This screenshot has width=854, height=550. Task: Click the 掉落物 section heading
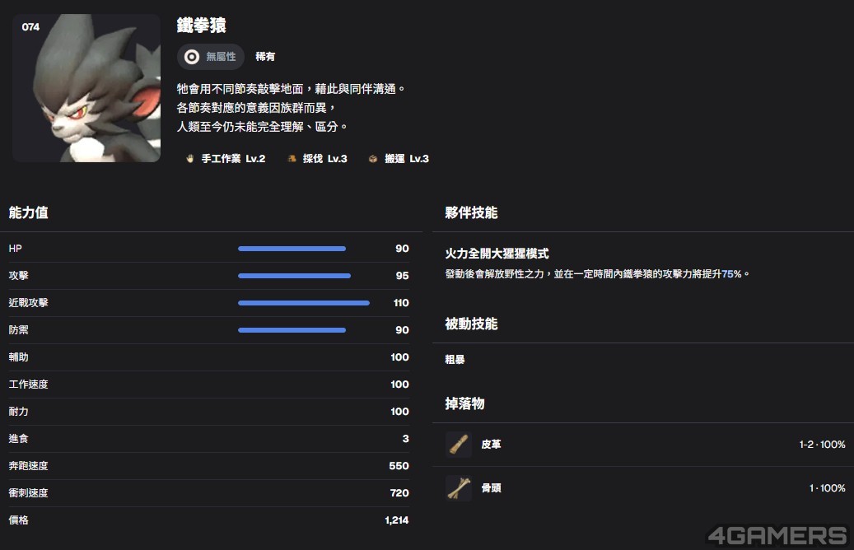[464, 403]
